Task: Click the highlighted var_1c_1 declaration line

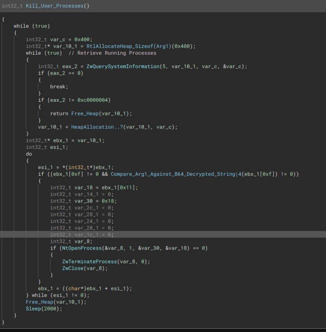Action: 82,234
